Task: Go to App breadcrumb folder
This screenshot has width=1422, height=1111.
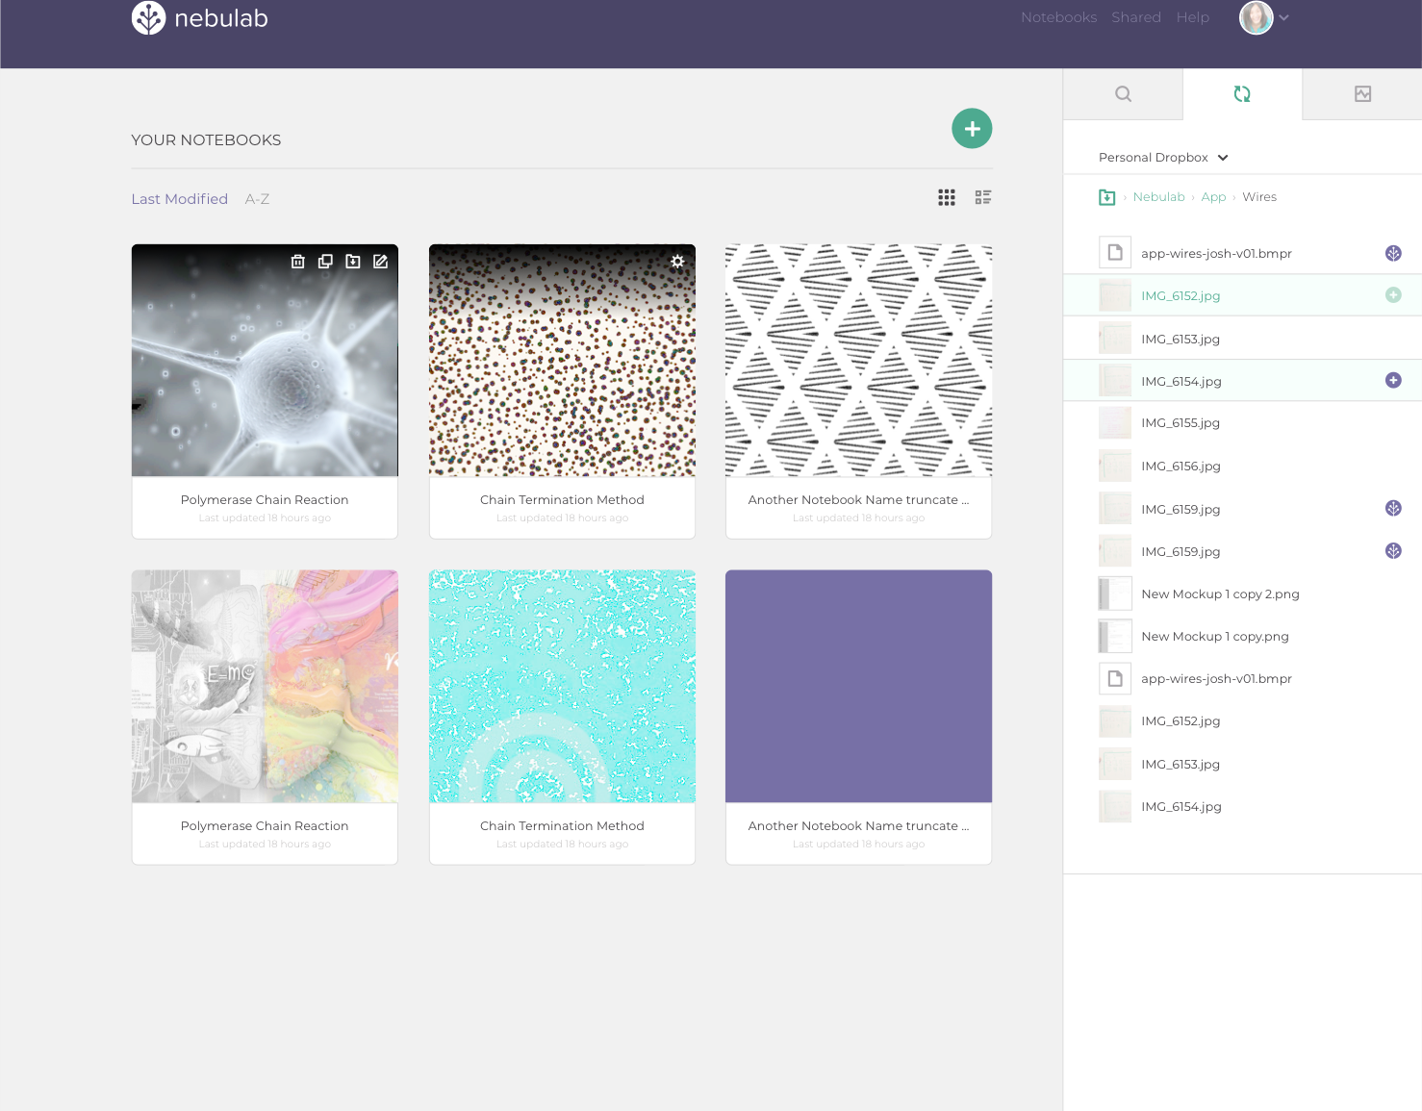Action: point(1213,197)
